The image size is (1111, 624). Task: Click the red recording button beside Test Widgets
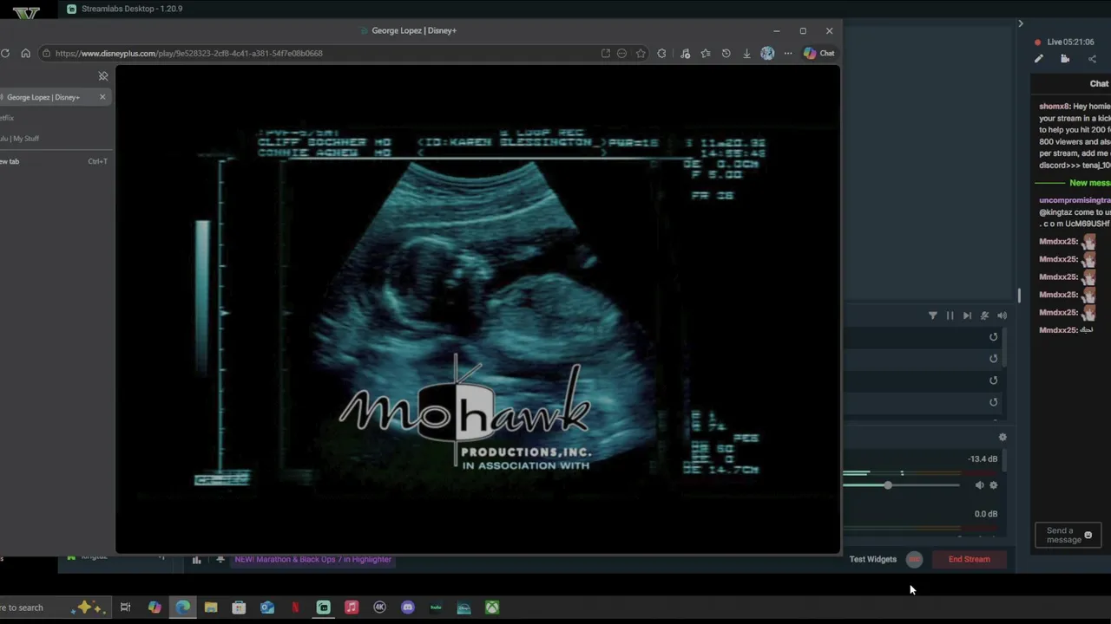click(914, 560)
